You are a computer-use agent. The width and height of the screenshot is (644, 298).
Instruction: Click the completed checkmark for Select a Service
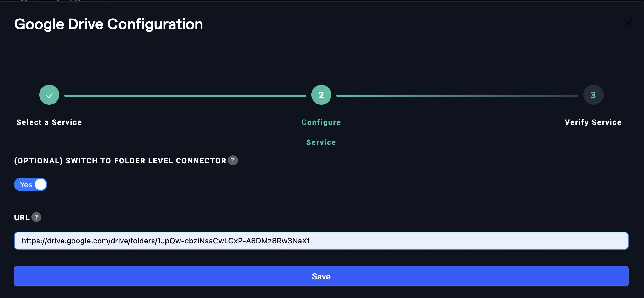[x=49, y=94]
